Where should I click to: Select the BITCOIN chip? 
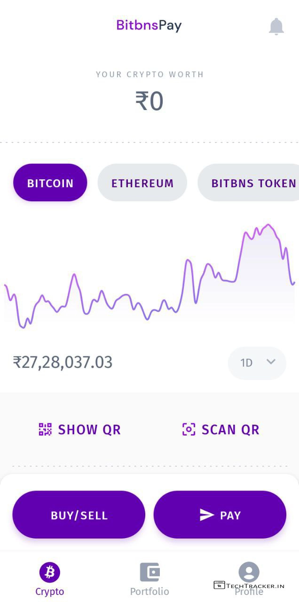pyautogui.click(x=50, y=183)
